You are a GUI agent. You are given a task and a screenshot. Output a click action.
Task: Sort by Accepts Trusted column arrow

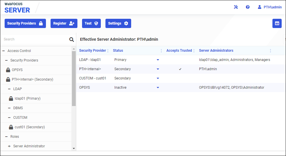click(x=194, y=51)
